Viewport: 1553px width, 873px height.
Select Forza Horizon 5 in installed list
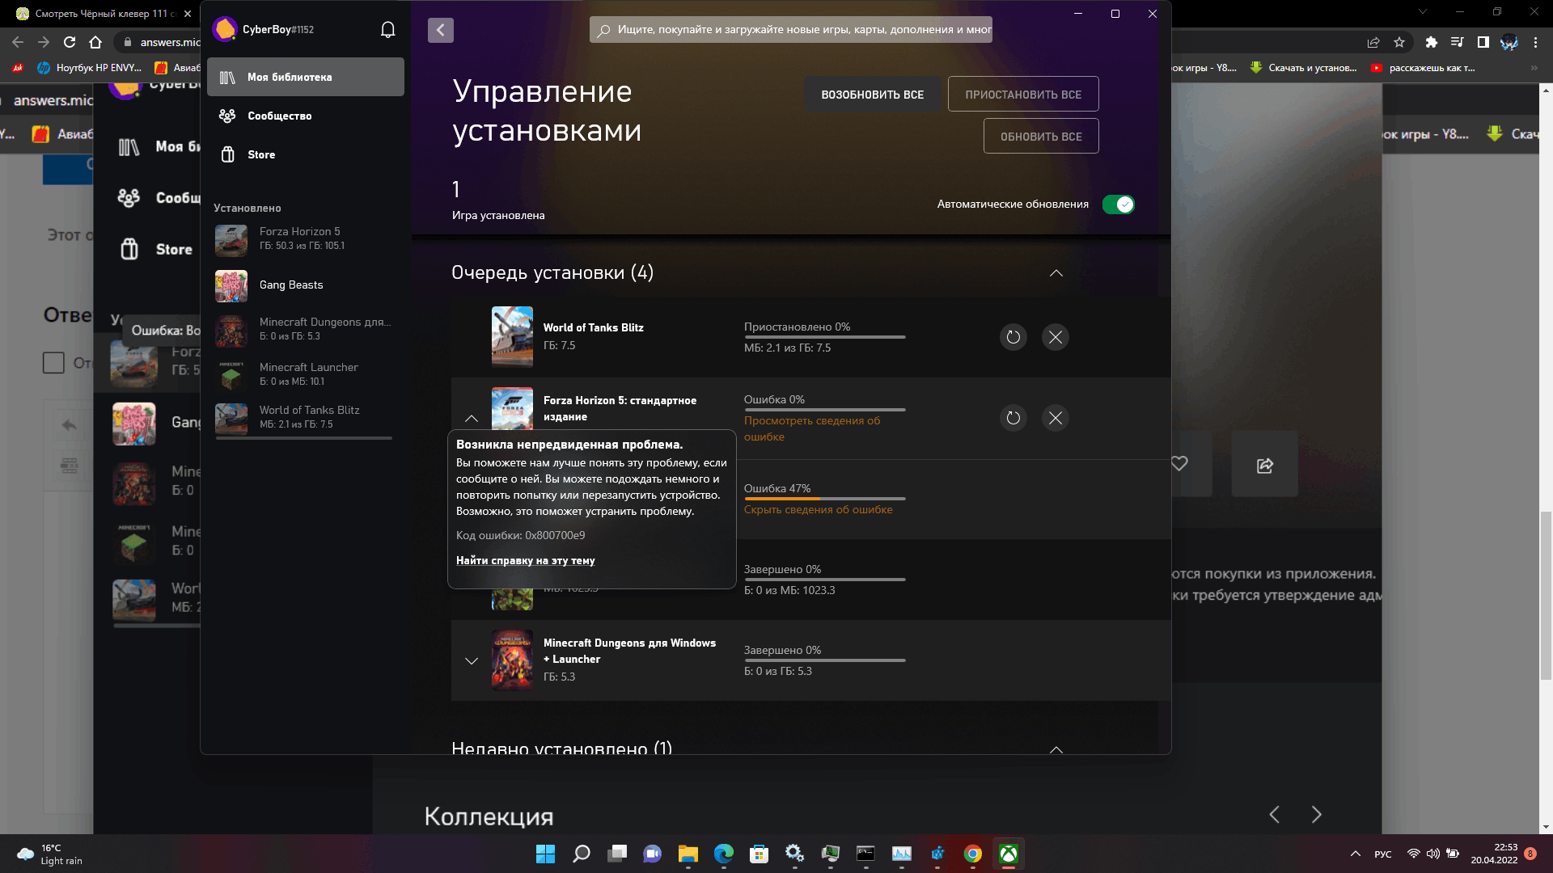pos(304,238)
